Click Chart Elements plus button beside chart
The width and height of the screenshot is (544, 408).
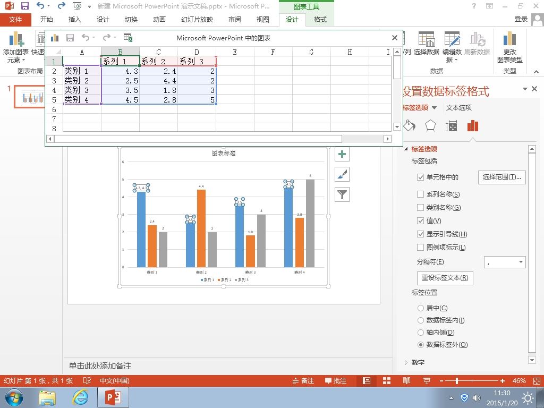[342, 154]
